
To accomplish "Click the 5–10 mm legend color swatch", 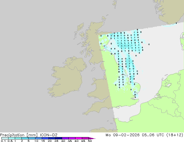I will pos(32,138).
